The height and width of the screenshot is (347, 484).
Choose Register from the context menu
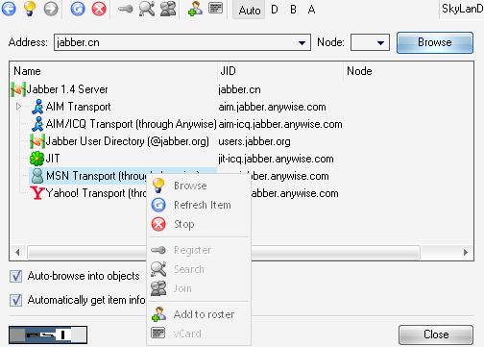point(199,250)
